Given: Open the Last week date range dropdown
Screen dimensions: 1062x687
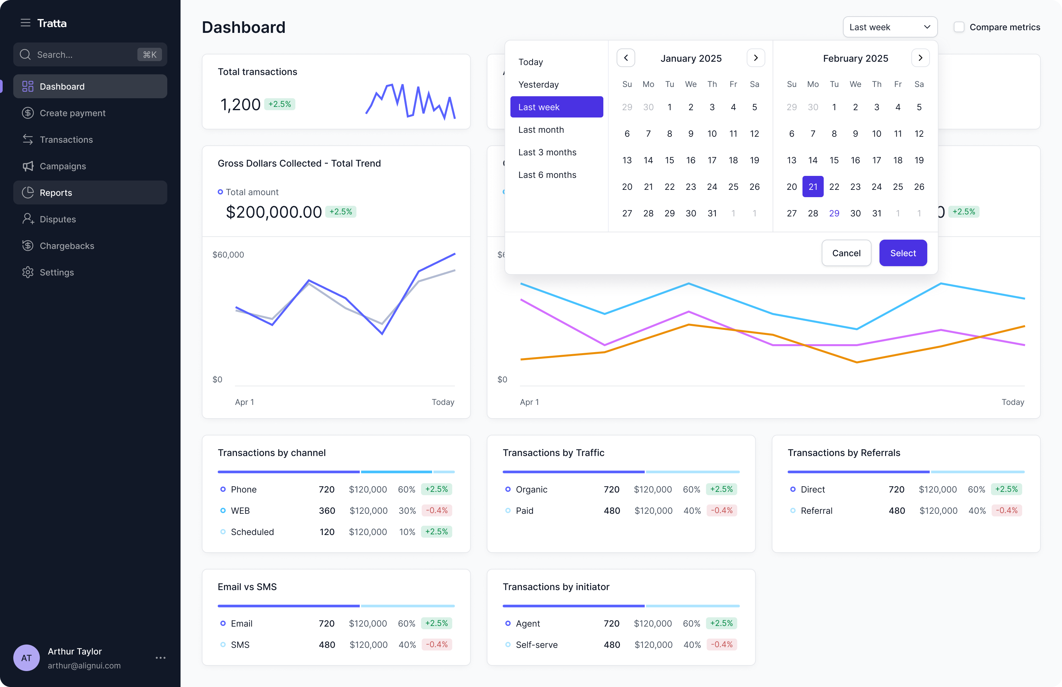Looking at the screenshot, I should (890, 27).
